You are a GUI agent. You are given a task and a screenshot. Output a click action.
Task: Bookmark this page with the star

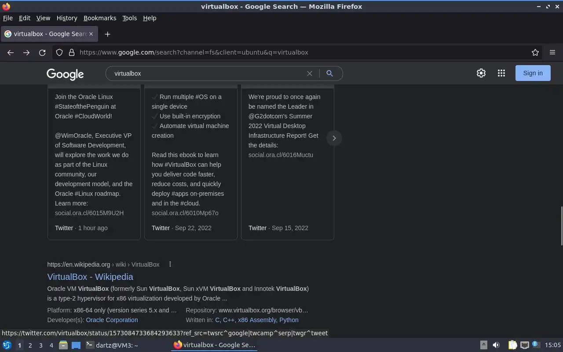(x=535, y=52)
